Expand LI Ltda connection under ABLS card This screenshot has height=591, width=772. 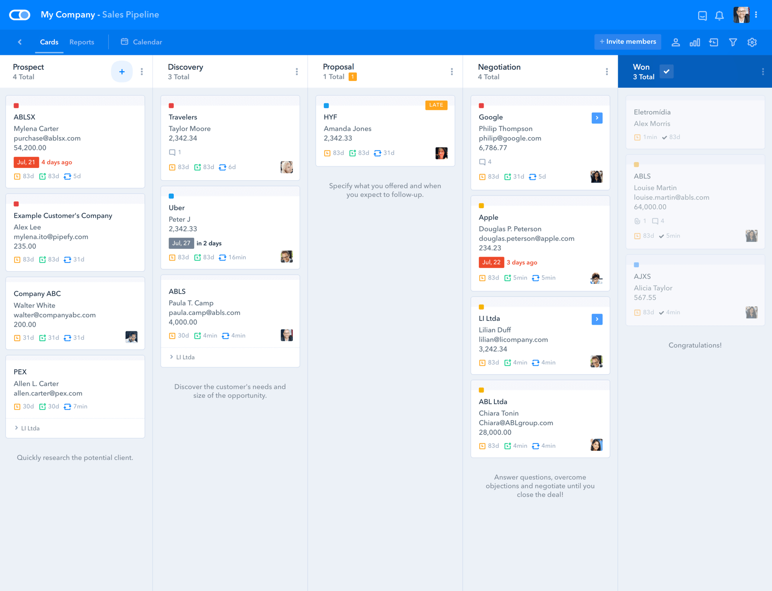[x=182, y=357]
